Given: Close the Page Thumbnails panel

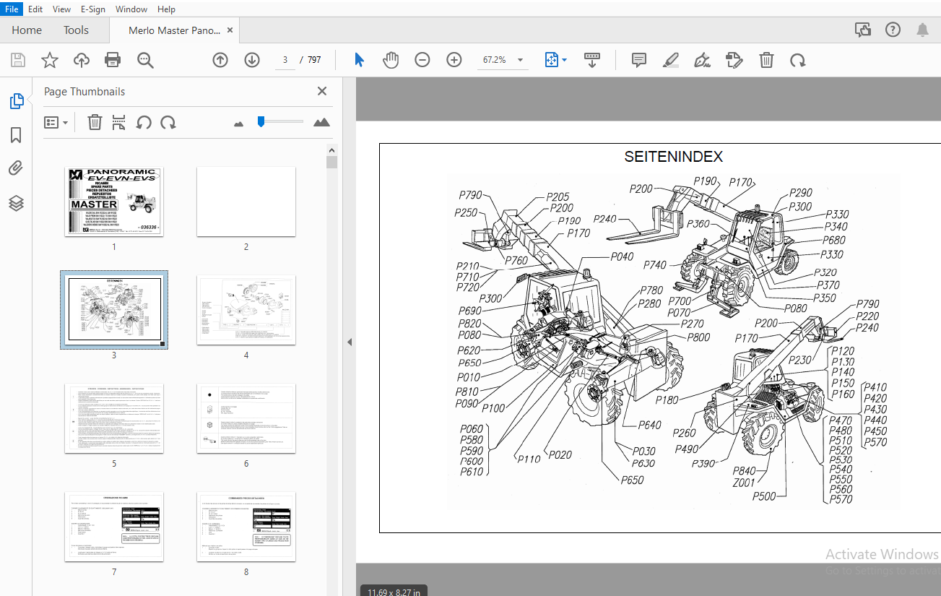Looking at the screenshot, I should 322,91.
